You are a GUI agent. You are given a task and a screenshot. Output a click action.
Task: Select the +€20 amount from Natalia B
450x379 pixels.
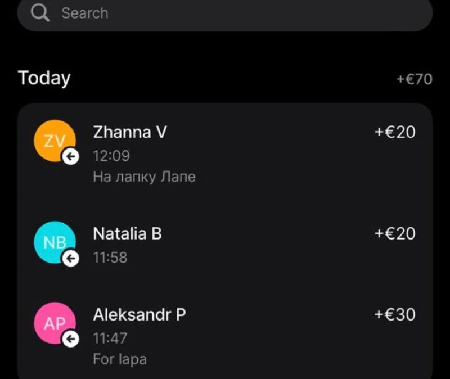(x=395, y=233)
